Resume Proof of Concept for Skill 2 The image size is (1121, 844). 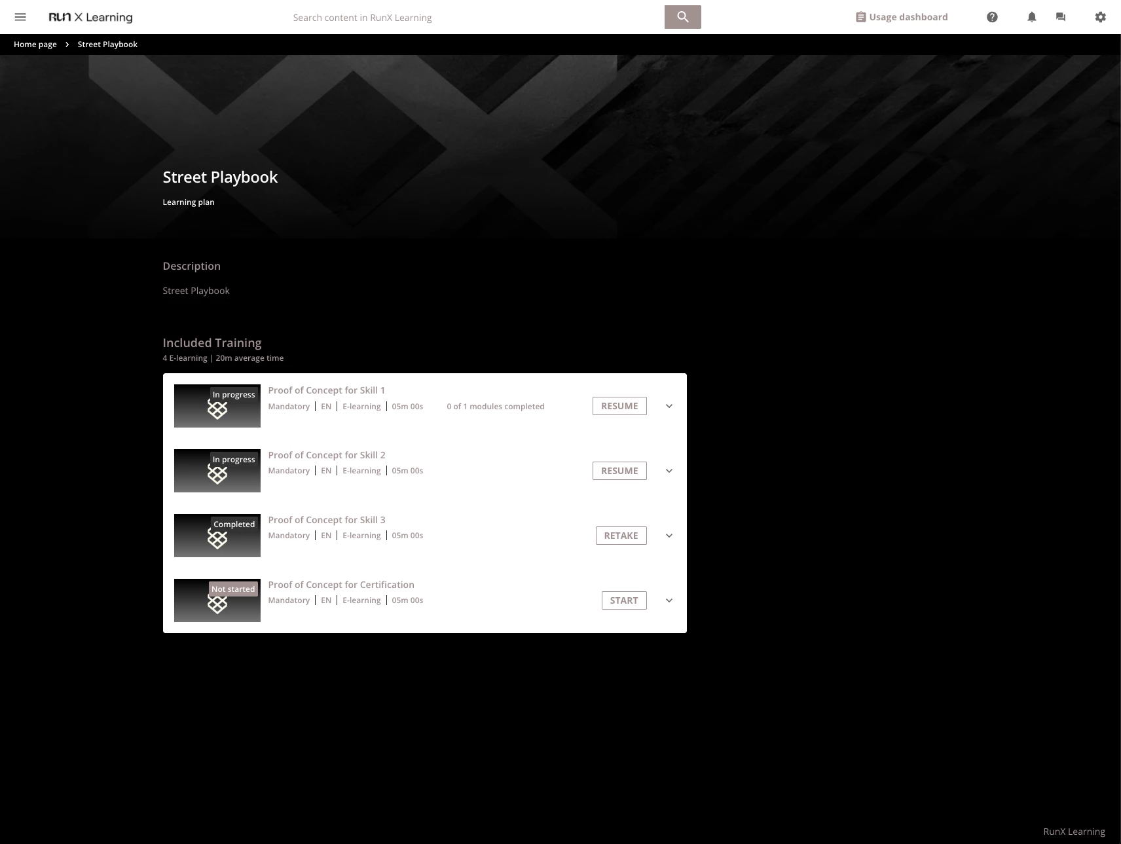pyautogui.click(x=619, y=471)
